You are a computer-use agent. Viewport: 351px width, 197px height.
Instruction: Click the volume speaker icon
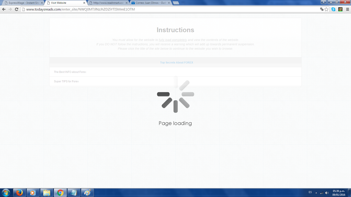(x=327, y=193)
